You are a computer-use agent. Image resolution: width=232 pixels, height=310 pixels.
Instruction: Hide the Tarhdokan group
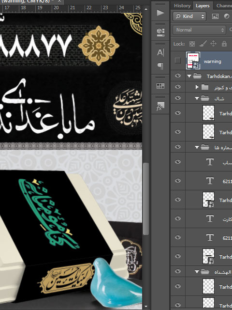tap(178, 76)
